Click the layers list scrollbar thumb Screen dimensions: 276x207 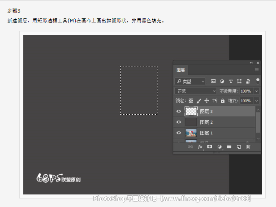tap(258, 122)
